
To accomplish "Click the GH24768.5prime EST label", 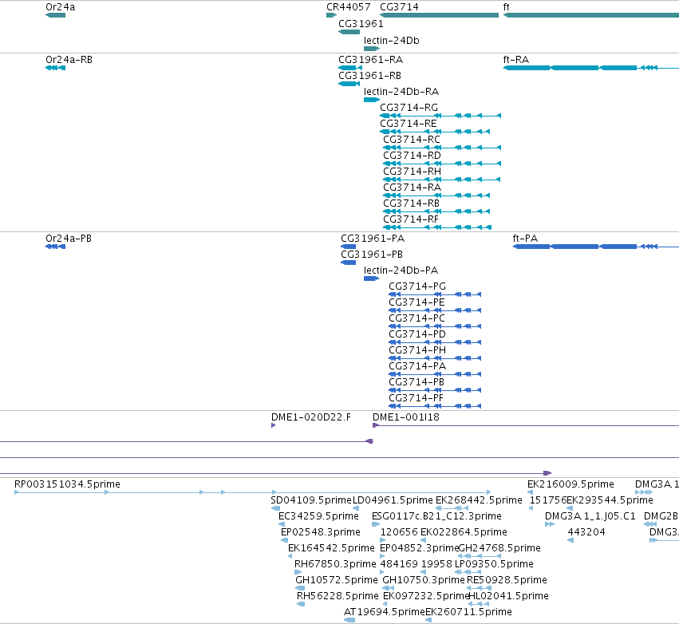I will pos(499,548).
